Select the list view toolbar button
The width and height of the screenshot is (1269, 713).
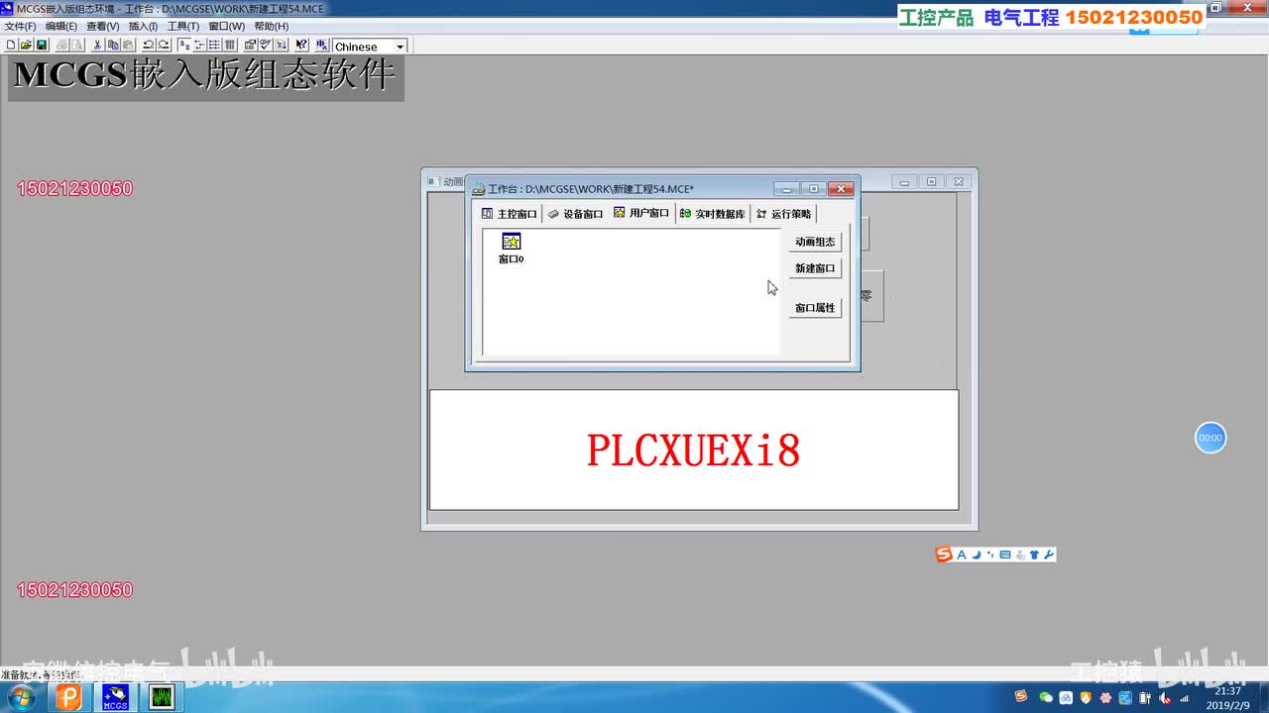[214, 46]
